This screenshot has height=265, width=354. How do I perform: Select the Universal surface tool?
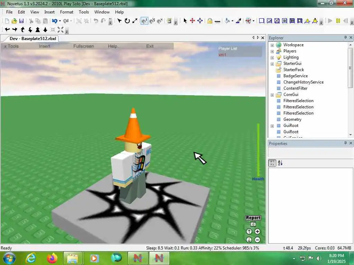pyautogui.click(x=300, y=21)
